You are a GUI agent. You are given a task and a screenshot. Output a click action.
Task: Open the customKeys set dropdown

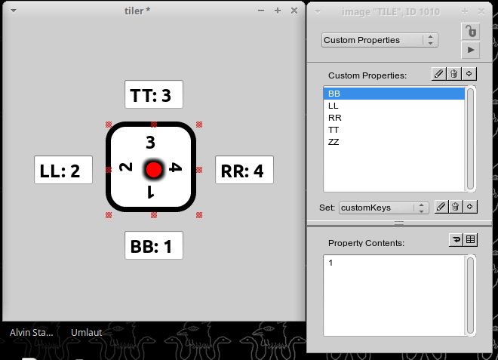pyautogui.click(x=384, y=207)
